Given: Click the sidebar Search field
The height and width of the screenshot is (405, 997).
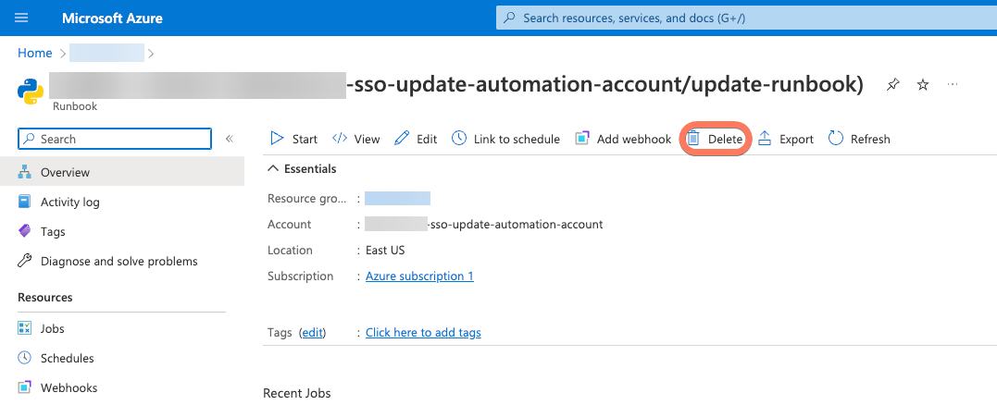Looking at the screenshot, I should coord(115,139).
